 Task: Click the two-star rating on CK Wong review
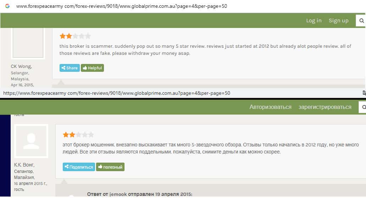75,36
